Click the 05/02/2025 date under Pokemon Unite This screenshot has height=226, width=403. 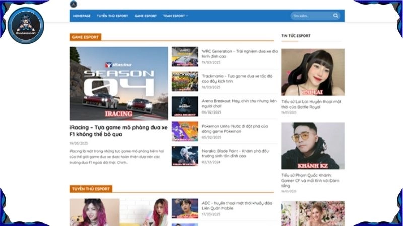click(x=211, y=137)
